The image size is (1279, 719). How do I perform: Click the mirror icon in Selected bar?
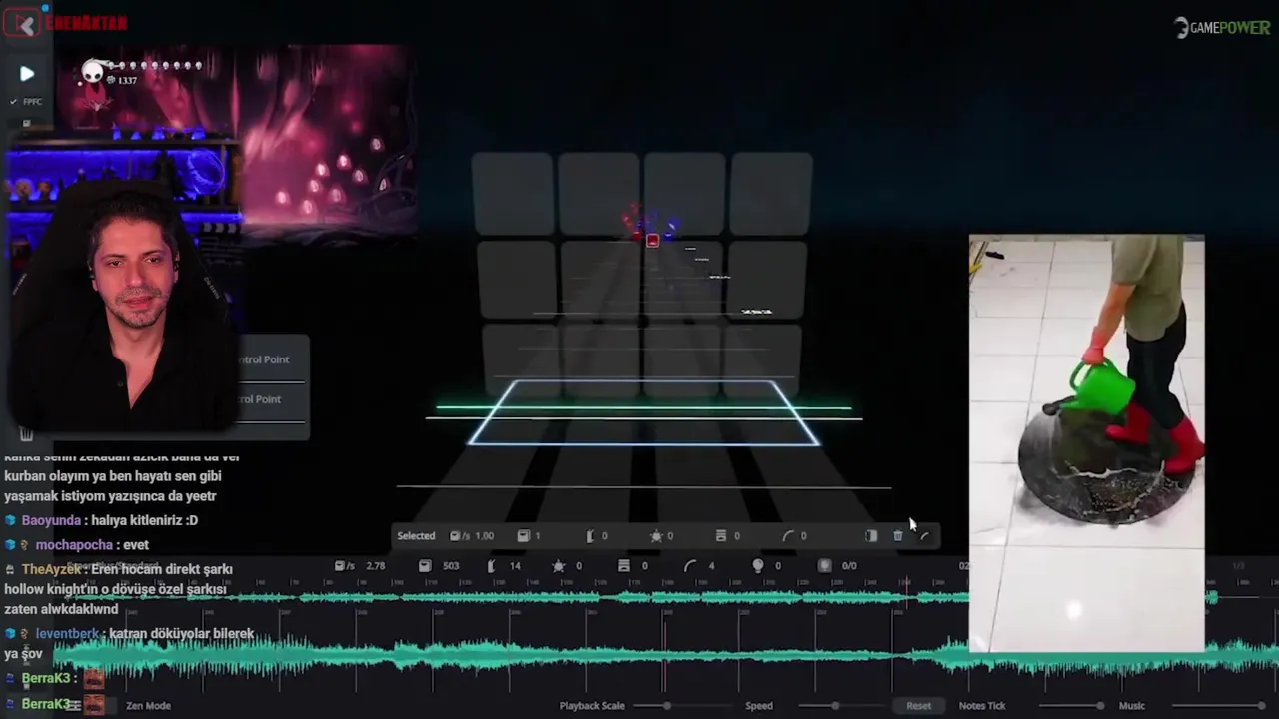click(x=871, y=536)
